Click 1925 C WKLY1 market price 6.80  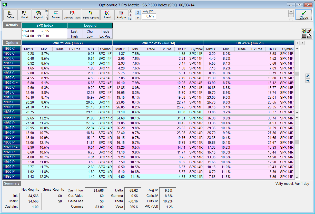(30, 83)
